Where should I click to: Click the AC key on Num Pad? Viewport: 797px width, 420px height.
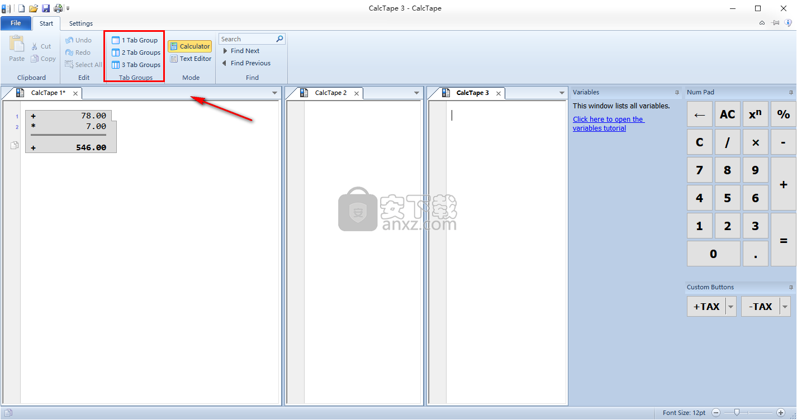[727, 114]
